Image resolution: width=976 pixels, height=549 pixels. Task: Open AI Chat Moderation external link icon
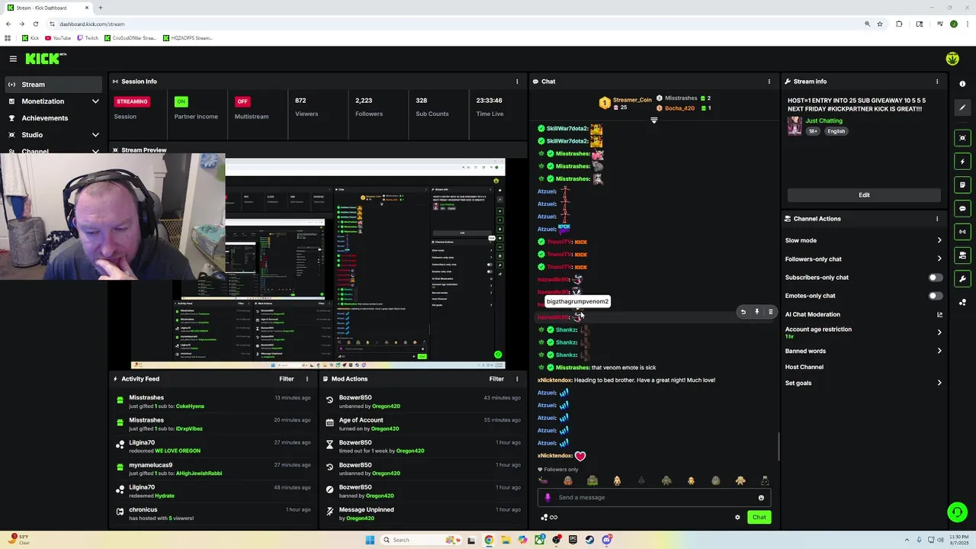(x=939, y=314)
